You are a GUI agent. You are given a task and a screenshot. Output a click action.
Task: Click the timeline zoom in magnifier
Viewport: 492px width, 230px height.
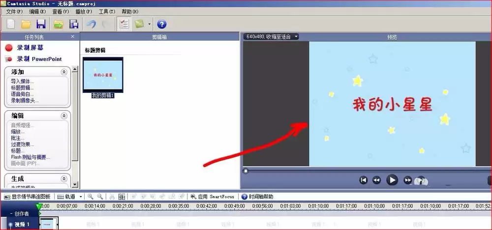(x=91, y=197)
